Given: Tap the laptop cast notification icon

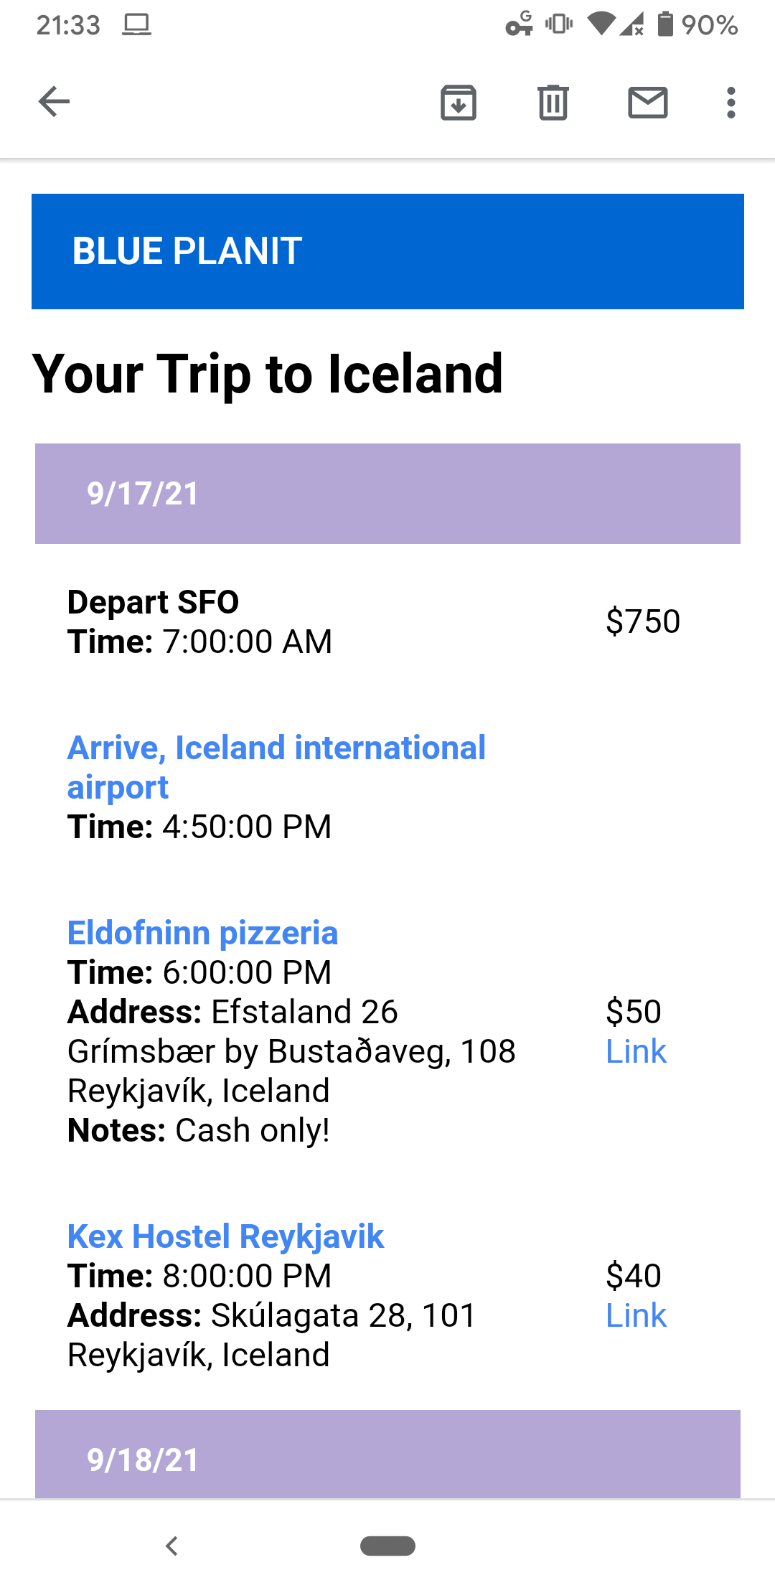Looking at the screenshot, I should pyautogui.click(x=136, y=25).
